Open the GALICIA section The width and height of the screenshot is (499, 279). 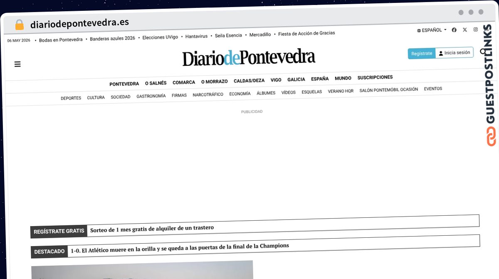(296, 80)
